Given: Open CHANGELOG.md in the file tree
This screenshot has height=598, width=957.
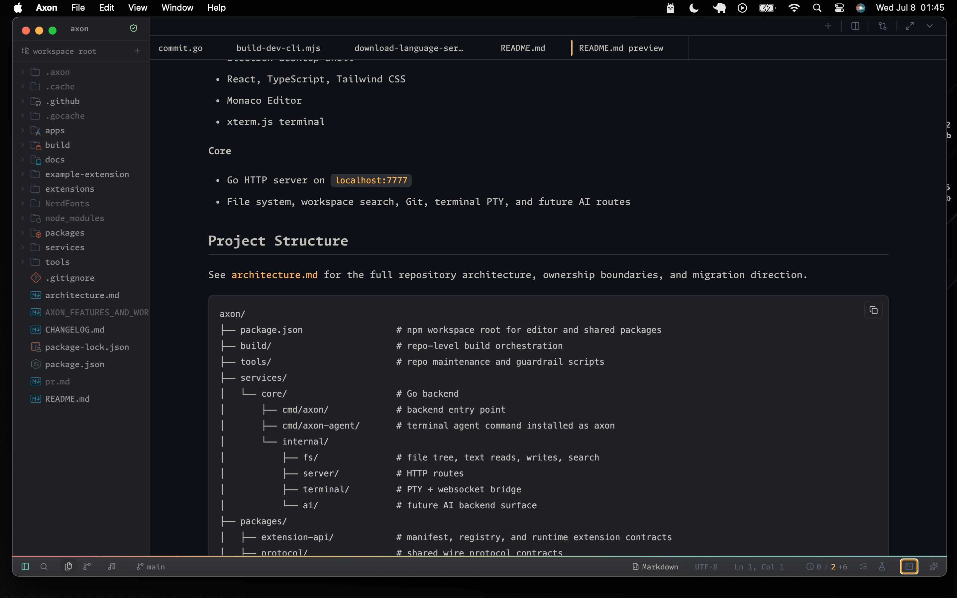Looking at the screenshot, I should 81,330.
